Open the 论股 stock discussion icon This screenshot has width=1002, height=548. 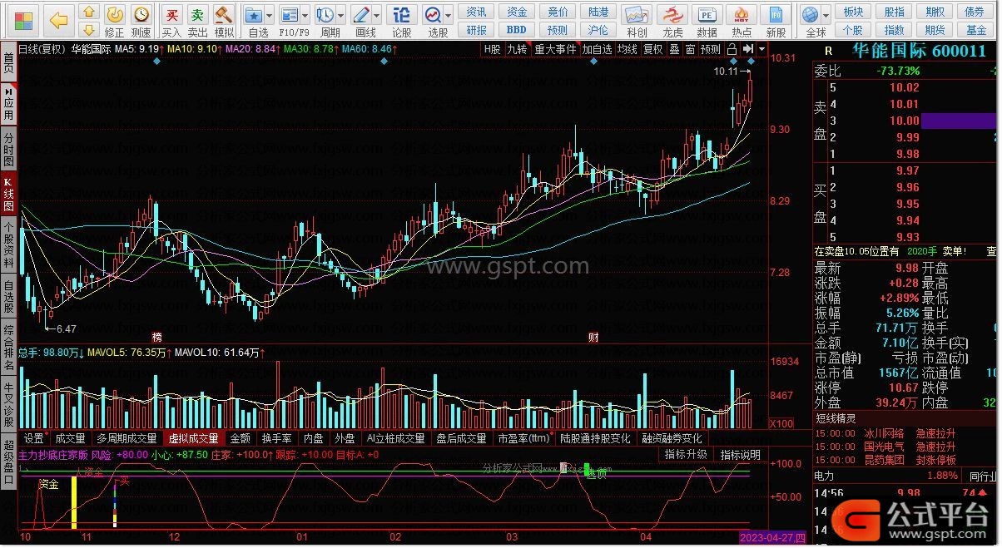[x=401, y=20]
